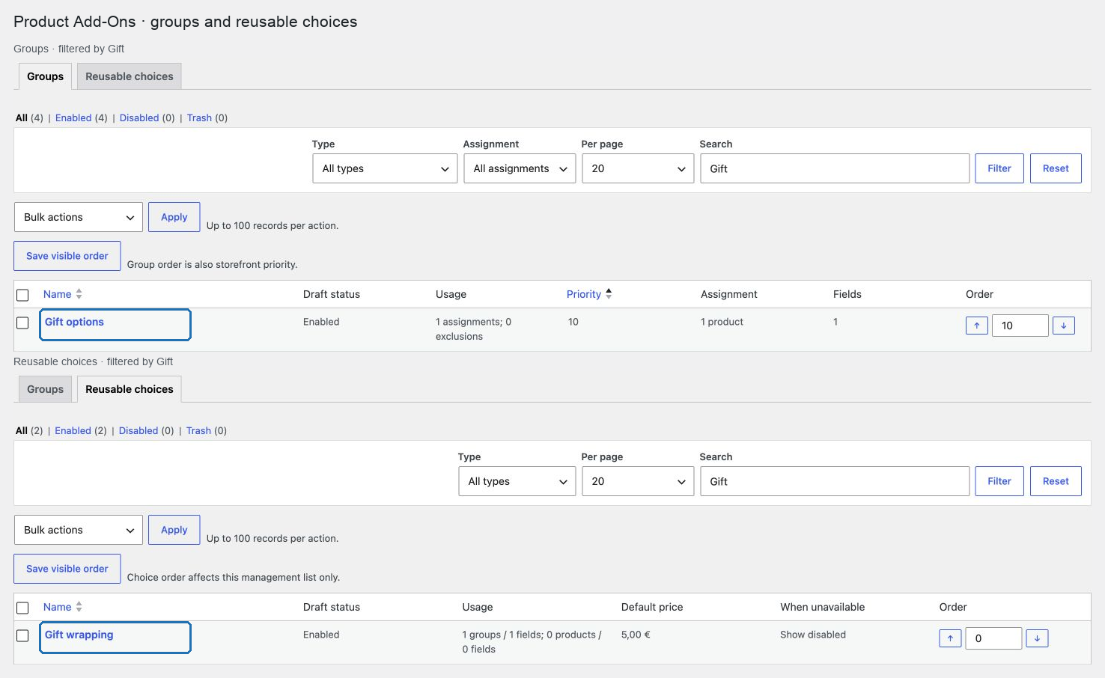This screenshot has height=678, width=1105.
Task: Sort groups by Priority column
Action: (589, 294)
